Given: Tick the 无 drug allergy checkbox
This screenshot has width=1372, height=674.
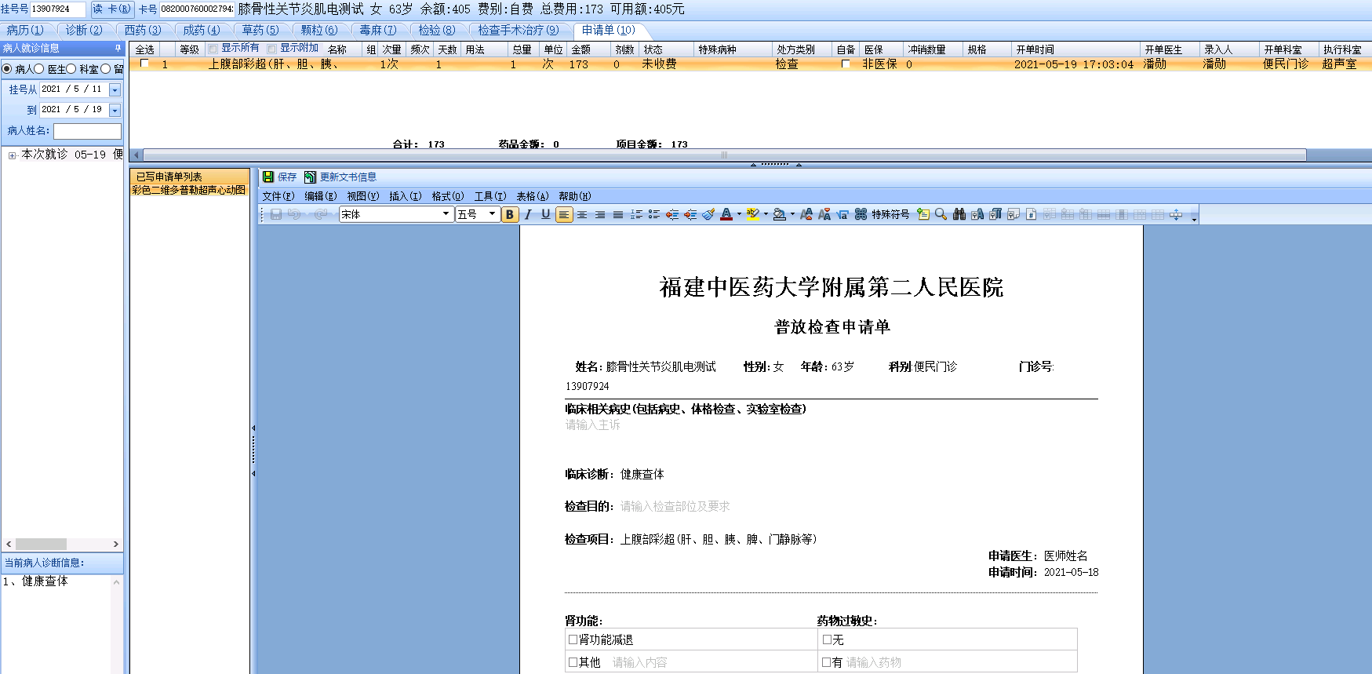Looking at the screenshot, I should (x=826, y=639).
